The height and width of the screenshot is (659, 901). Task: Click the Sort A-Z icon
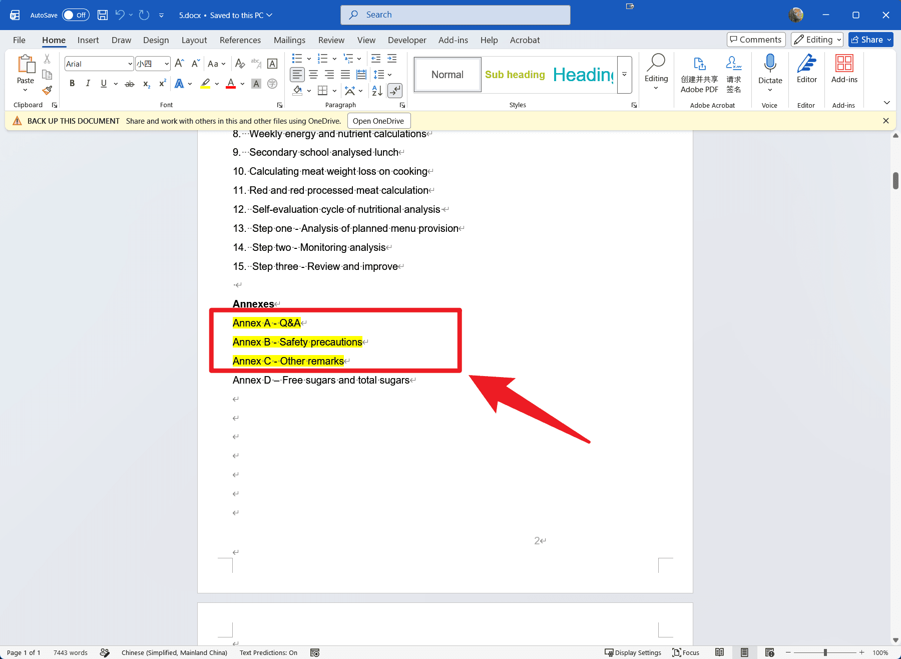click(x=377, y=91)
